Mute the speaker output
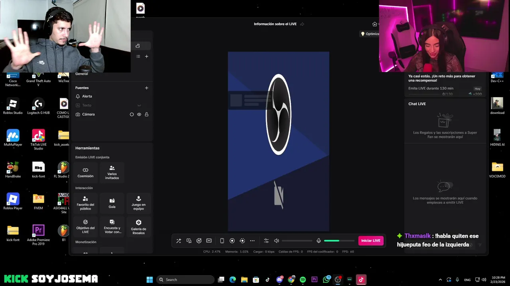 [277, 241]
